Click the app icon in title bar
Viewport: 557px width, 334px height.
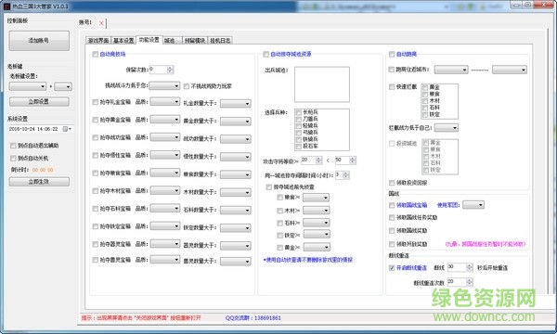coord(6,6)
